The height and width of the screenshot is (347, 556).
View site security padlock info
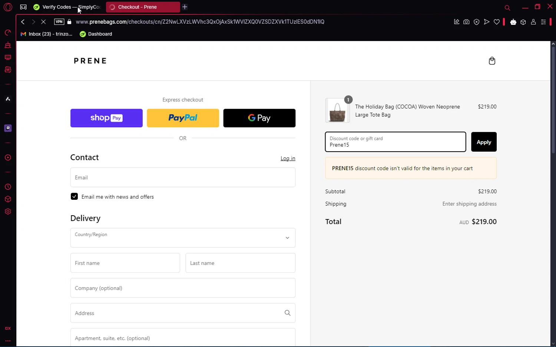click(69, 22)
